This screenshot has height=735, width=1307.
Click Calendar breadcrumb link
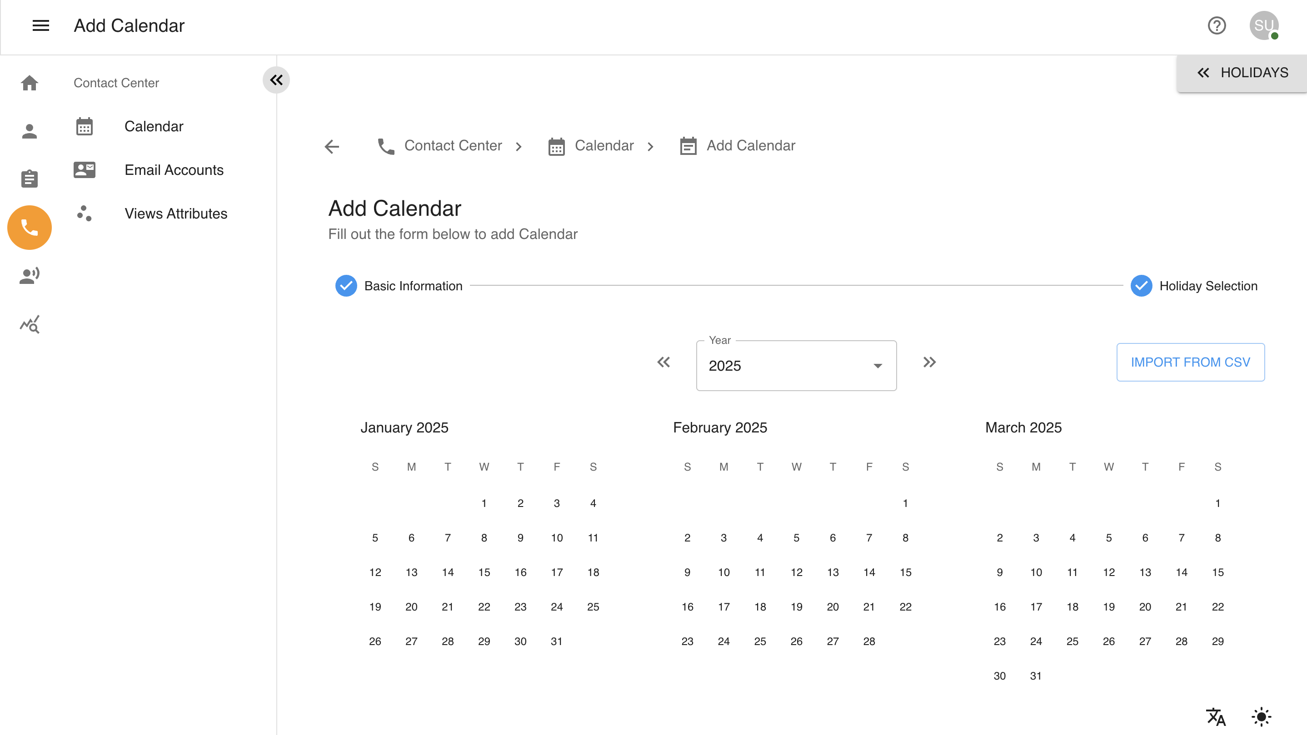point(603,145)
